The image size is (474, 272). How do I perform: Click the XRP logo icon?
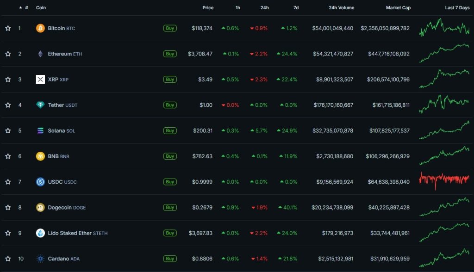40,80
